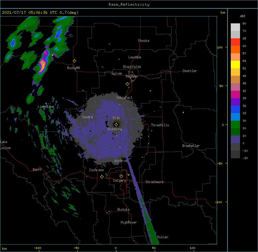Viewport: 258px width, 252px height.
Task: Click the ThreeHills town label
Action: [160, 125]
